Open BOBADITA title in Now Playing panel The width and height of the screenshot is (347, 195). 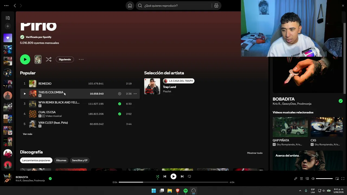[x=284, y=99]
